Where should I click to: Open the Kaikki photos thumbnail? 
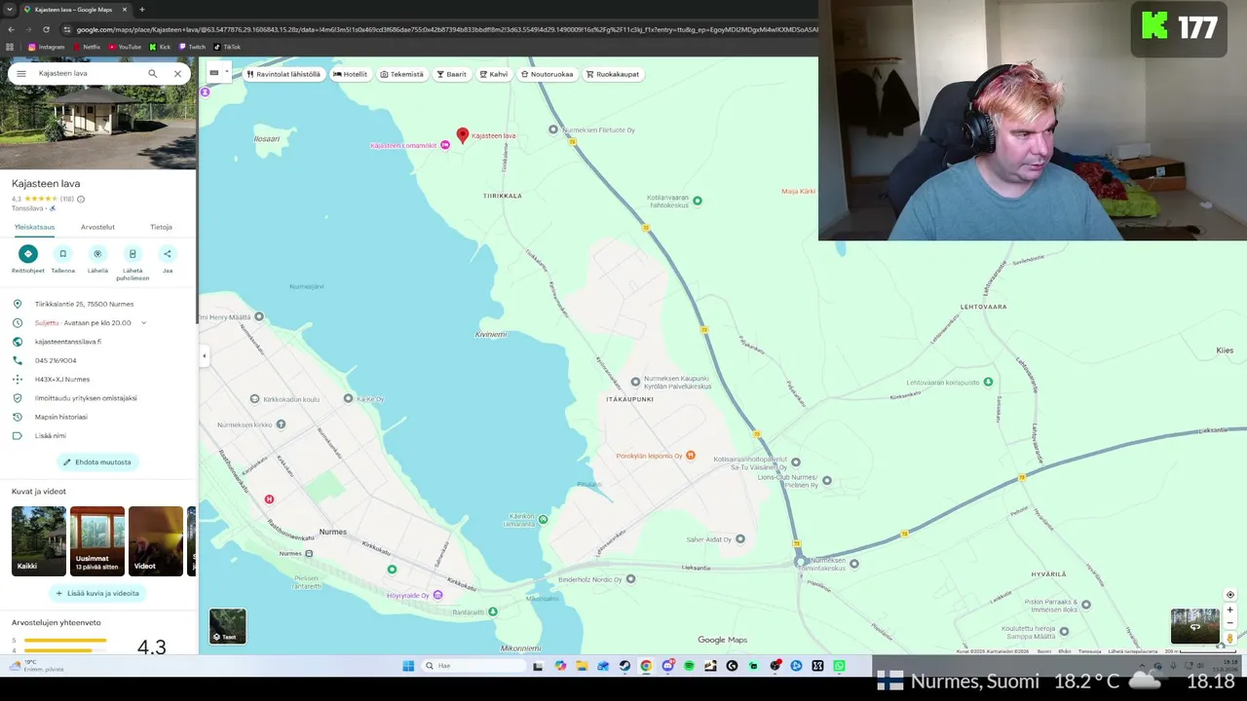(39, 541)
